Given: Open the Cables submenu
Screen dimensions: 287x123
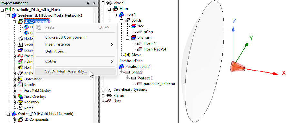Looking at the screenshot, I should (75, 61).
